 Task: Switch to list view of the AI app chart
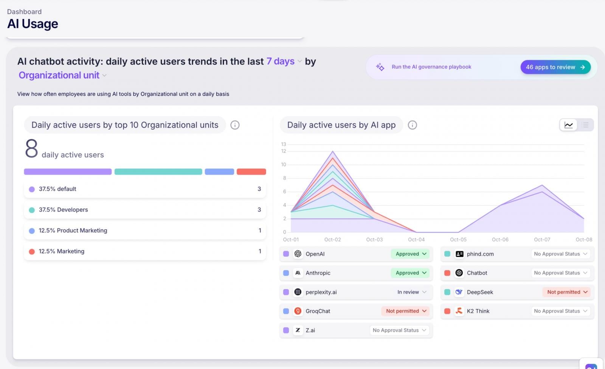point(585,125)
